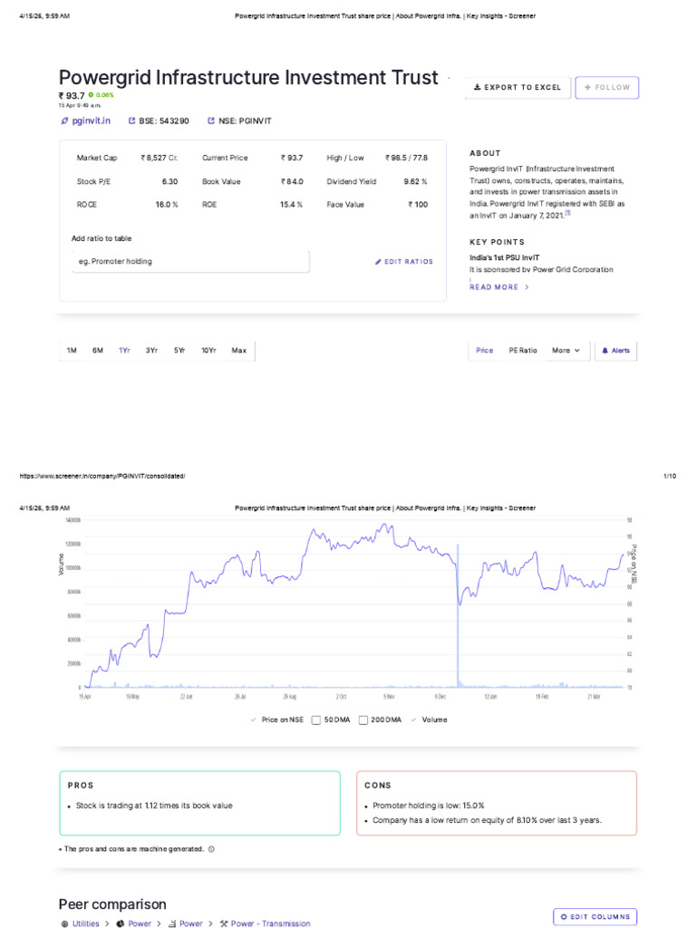Click the Edit Columns button
The width and height of the screenshot is (696, 928).
tap(594, 917)
